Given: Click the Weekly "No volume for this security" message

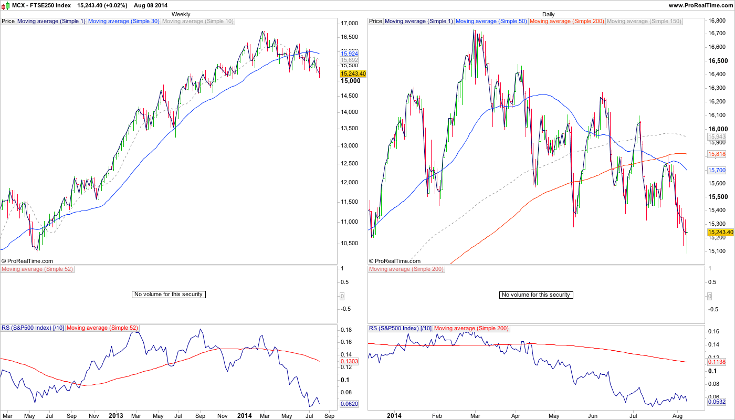Looking at the screenshot, I should [x=168, y=295].
